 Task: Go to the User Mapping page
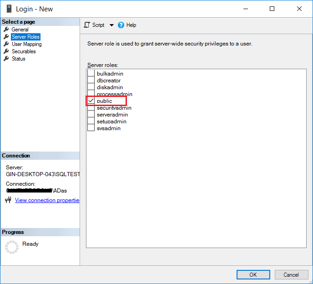[26, 44]
